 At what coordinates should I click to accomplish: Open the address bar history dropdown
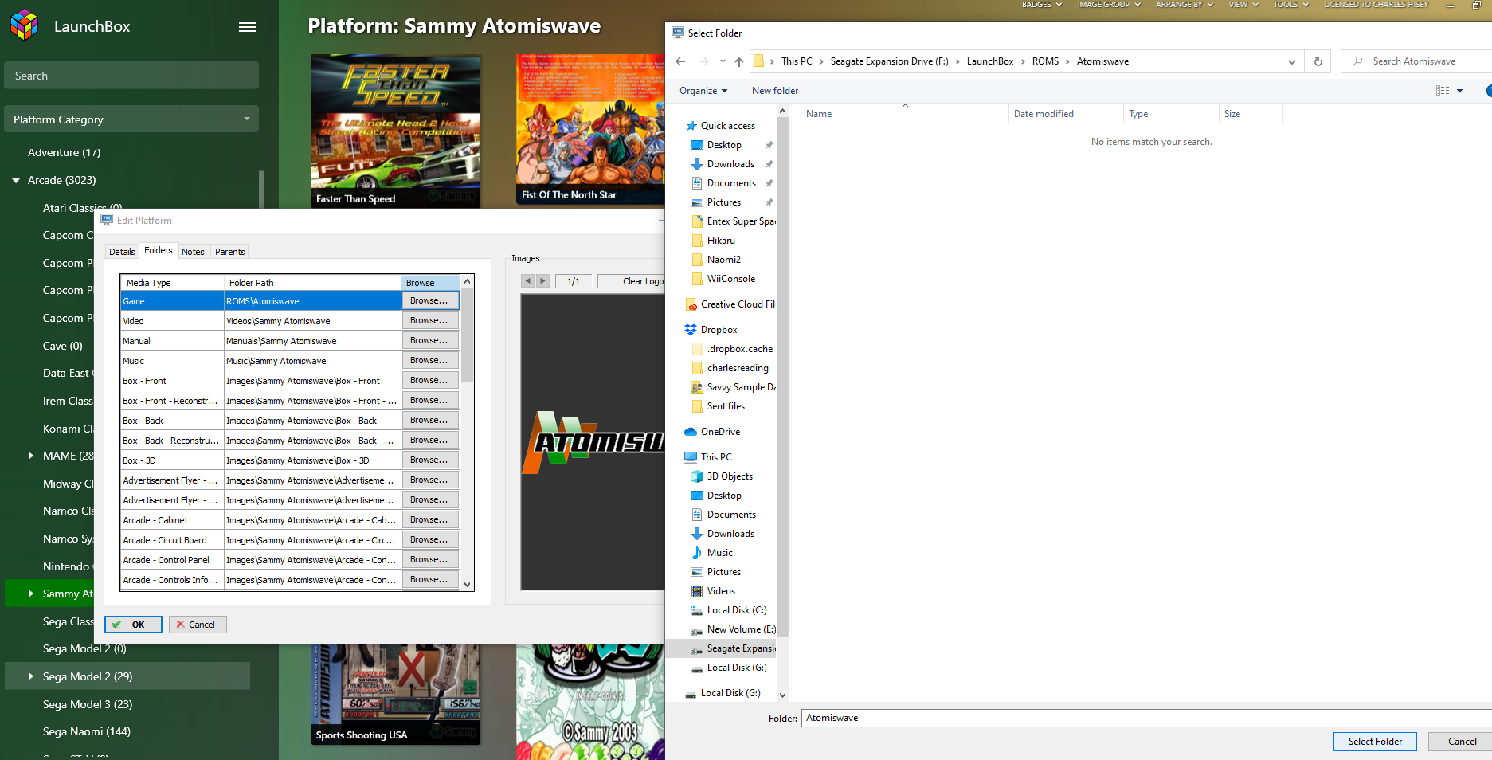coord(1291,61)
